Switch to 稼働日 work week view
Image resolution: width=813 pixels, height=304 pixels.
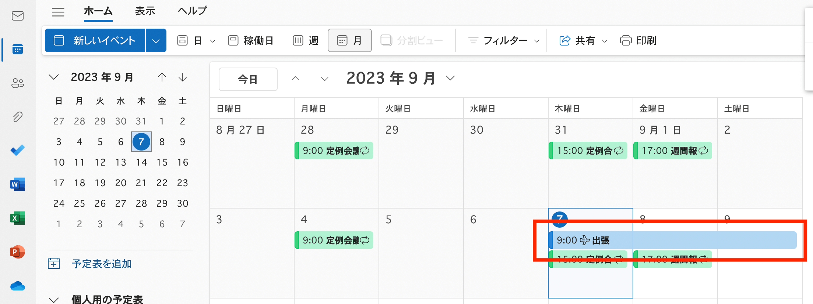point(250,40)
